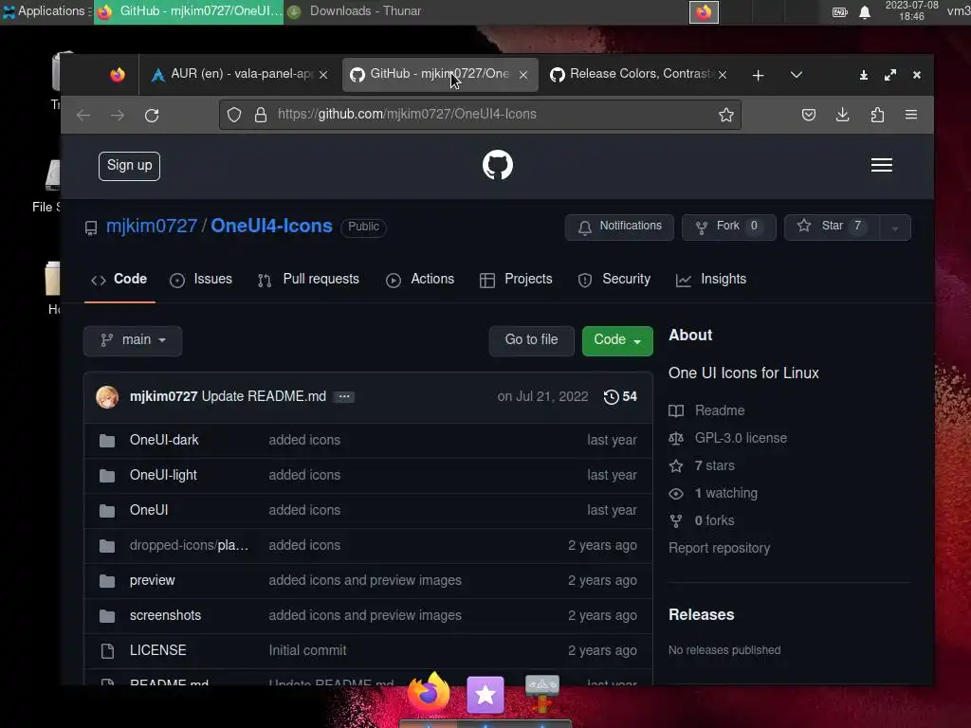
Task: Open the Issues tab
Action: (x=201, y=280)
